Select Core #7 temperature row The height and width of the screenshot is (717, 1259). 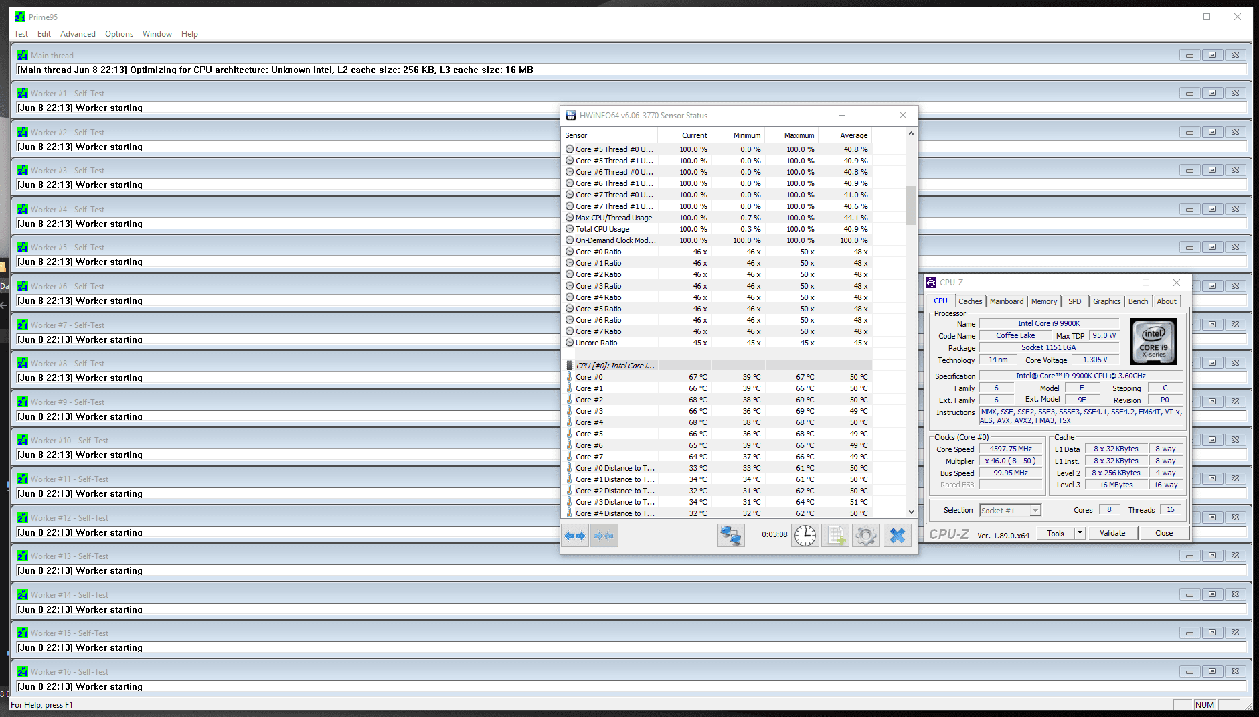click(x=716, y=457)
